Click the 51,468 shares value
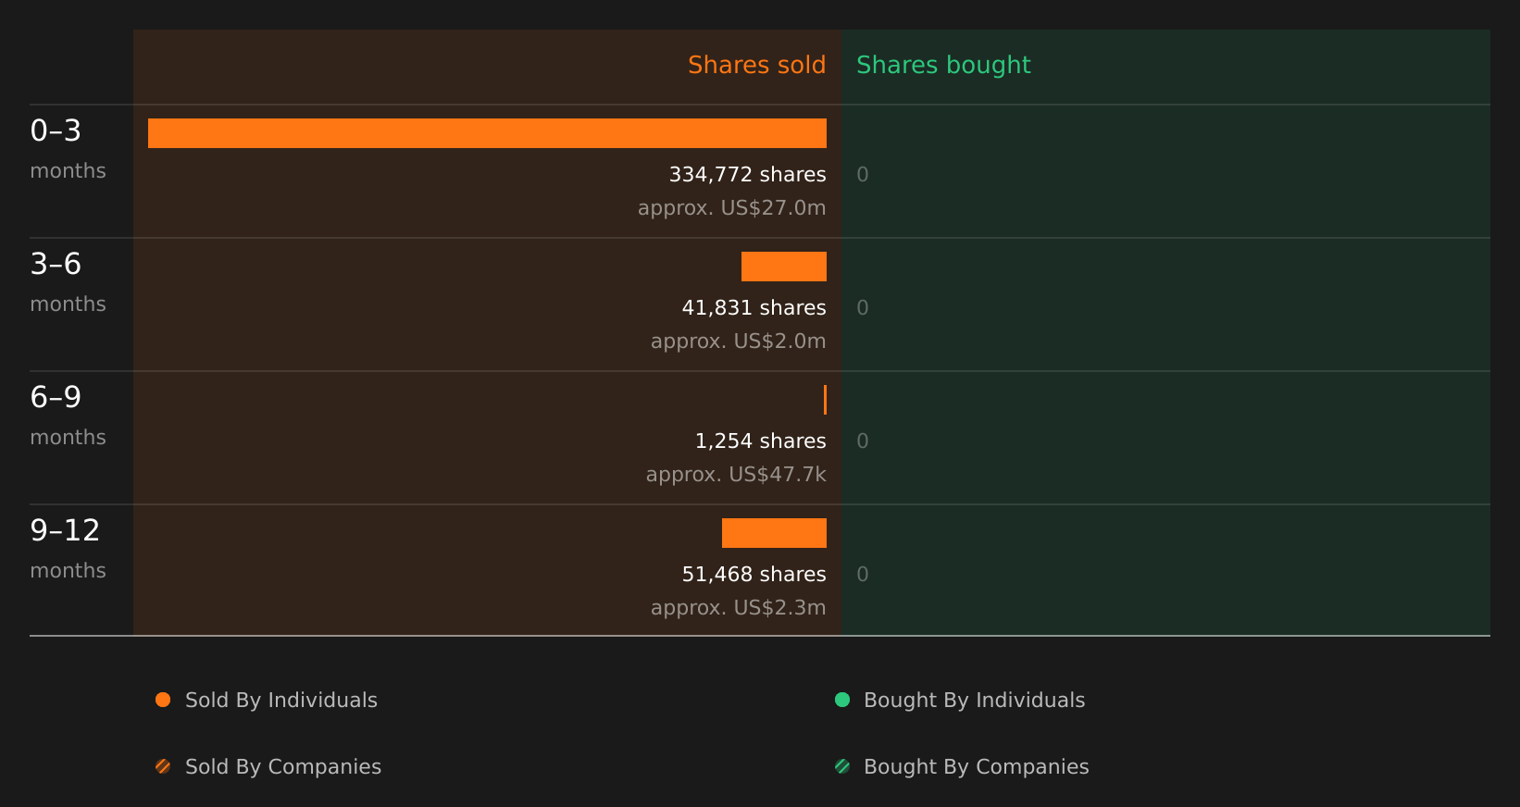Image resolution: width=1520 pixels, height=807 pixels. pos(754,575)
